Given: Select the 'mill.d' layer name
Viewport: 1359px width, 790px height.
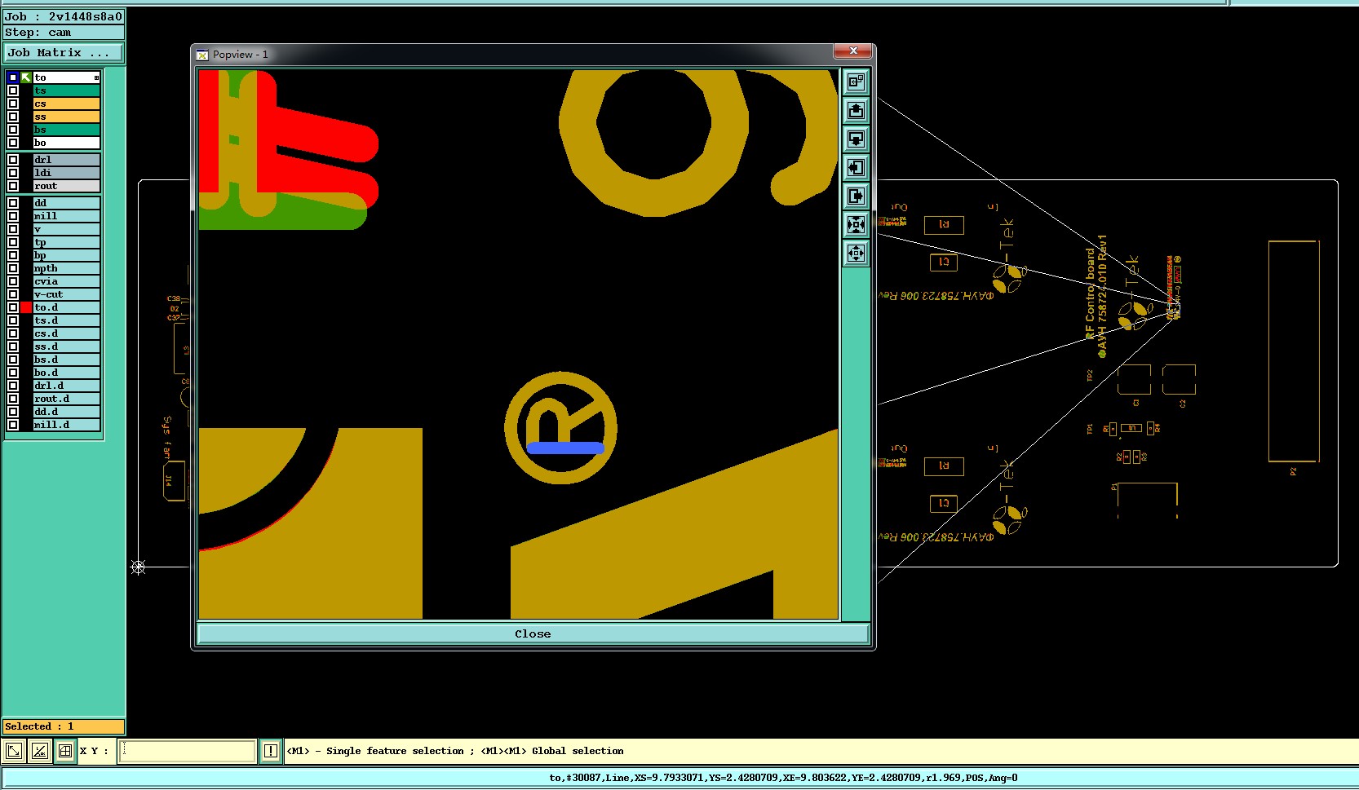Looking at the screenshot, I should point(66,425).
